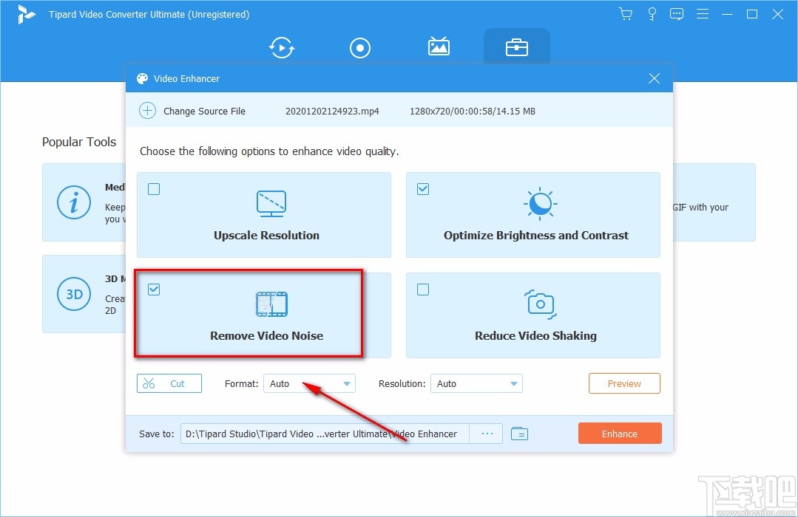The height and width of the screenshot is (517, 798).
Task: Click the Tipard app logo
Action: click(25, 14)
